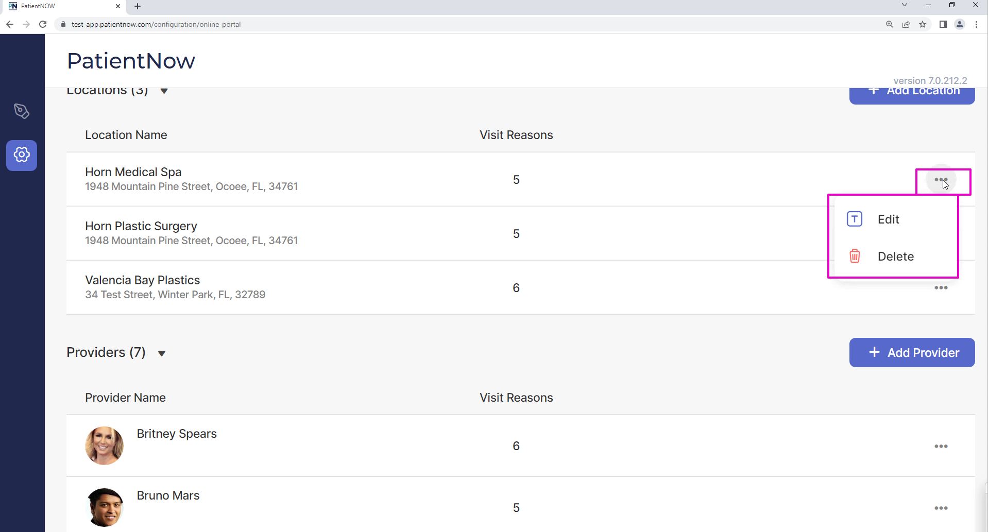Toggle the browser side panel icon
Image resolution: width=988 pixels, height=532 pixels.
[943, 24]
